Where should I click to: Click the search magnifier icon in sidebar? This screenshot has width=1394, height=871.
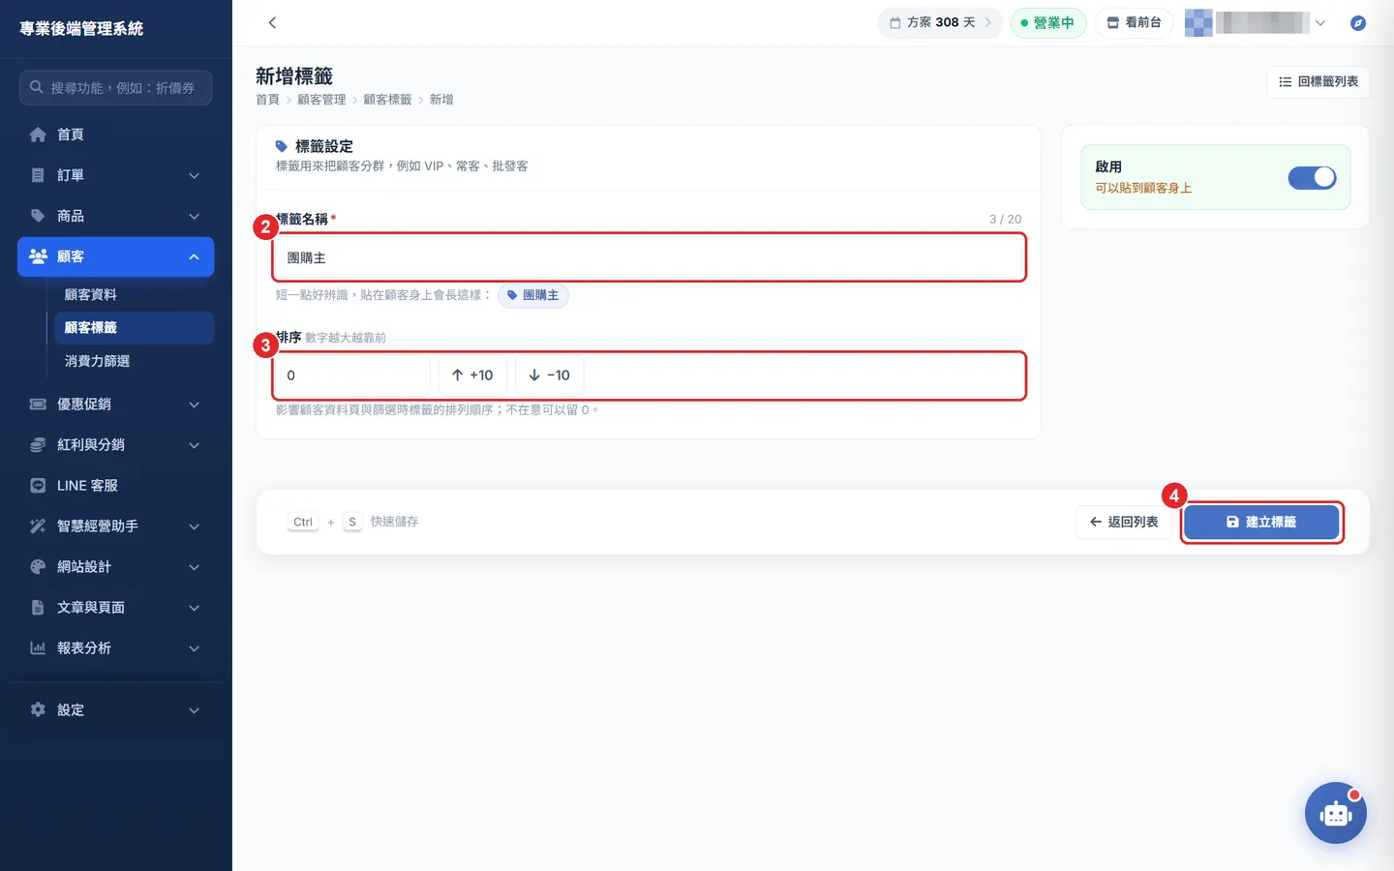pos(36,87)
